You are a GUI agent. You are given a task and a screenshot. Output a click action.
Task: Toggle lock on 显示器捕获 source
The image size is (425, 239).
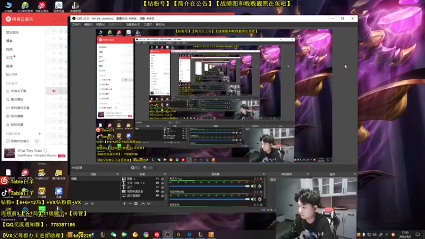point(163,195)
